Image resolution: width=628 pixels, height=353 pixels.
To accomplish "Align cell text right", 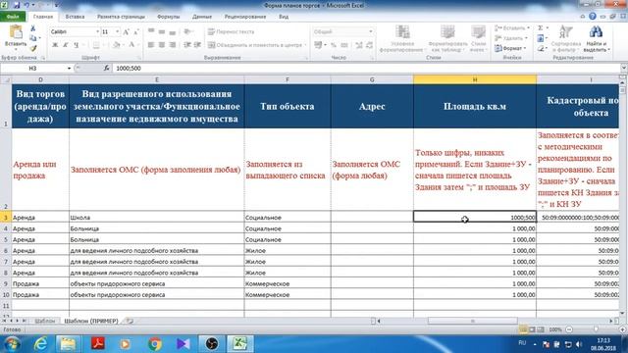I will click(x=173, y=45).
